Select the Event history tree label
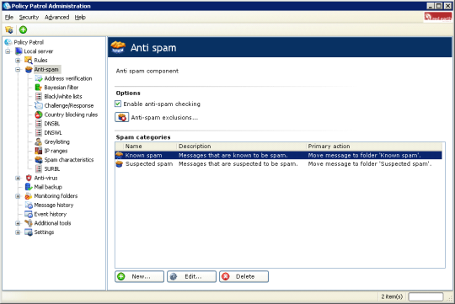The image size is (455, 304). point(51,214)
